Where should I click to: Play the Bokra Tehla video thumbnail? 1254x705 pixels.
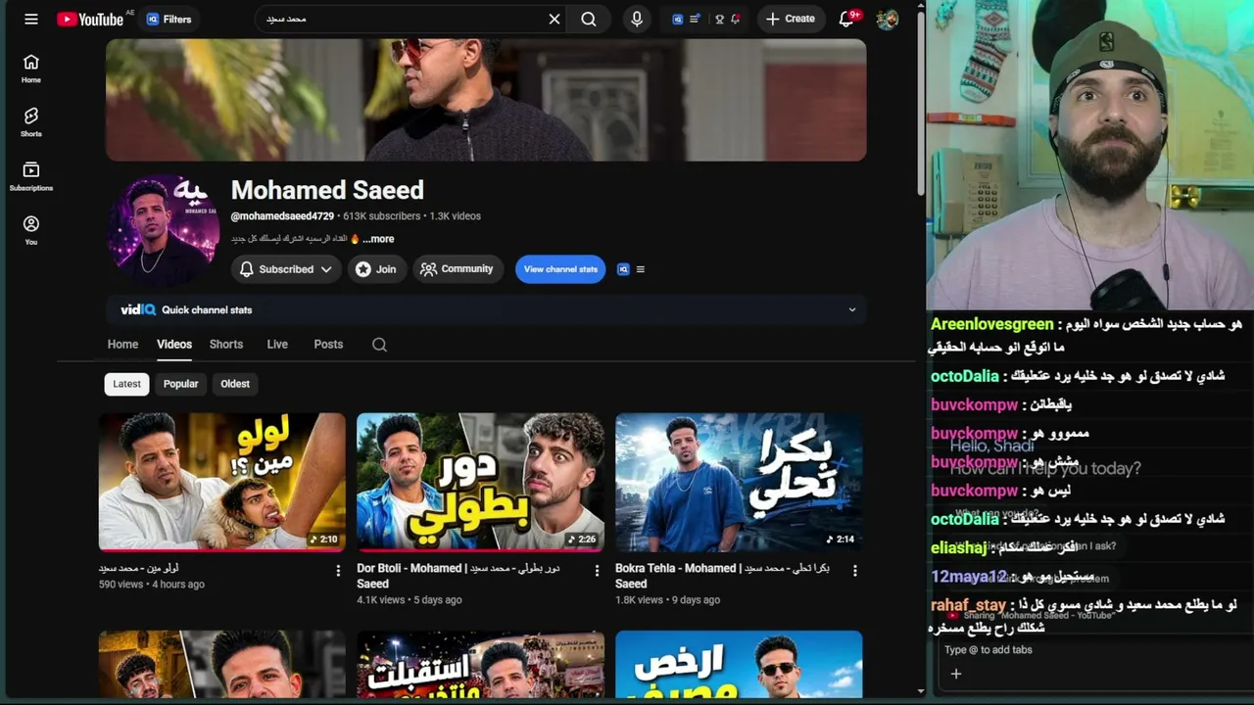point(739,482)
